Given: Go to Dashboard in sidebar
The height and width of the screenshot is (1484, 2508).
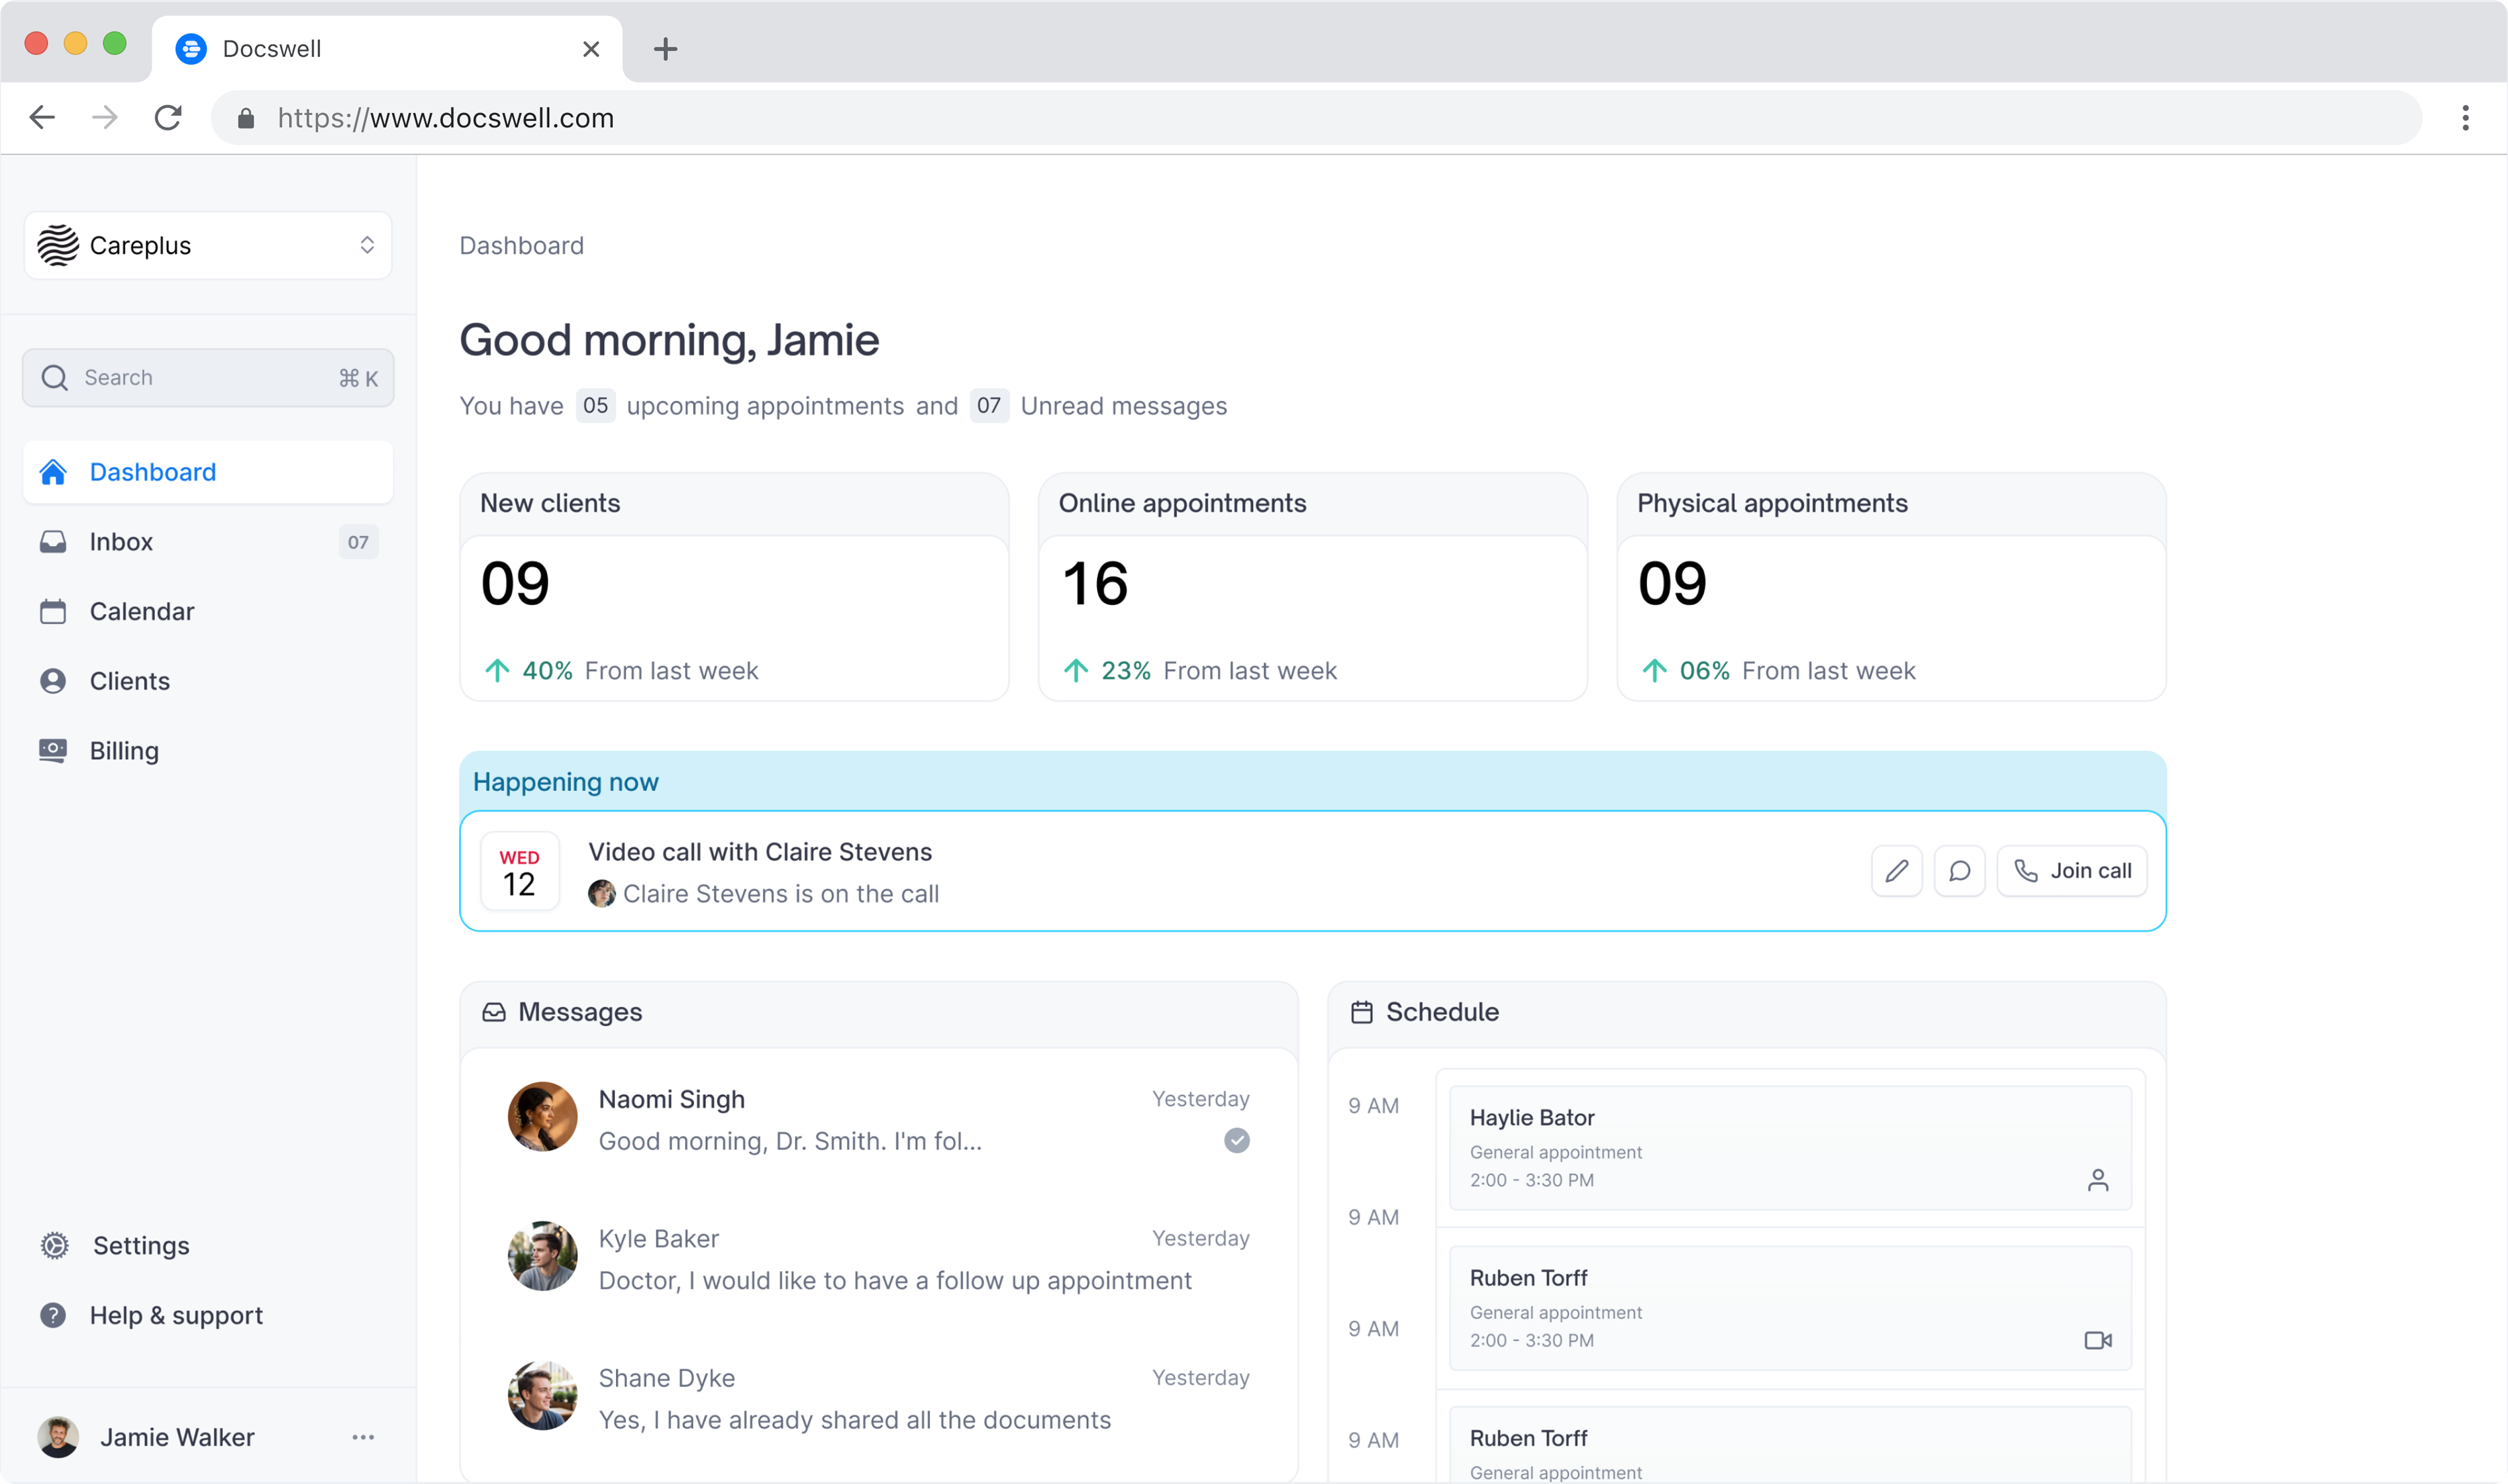Looking at the screenshot, I should point(208,472).
